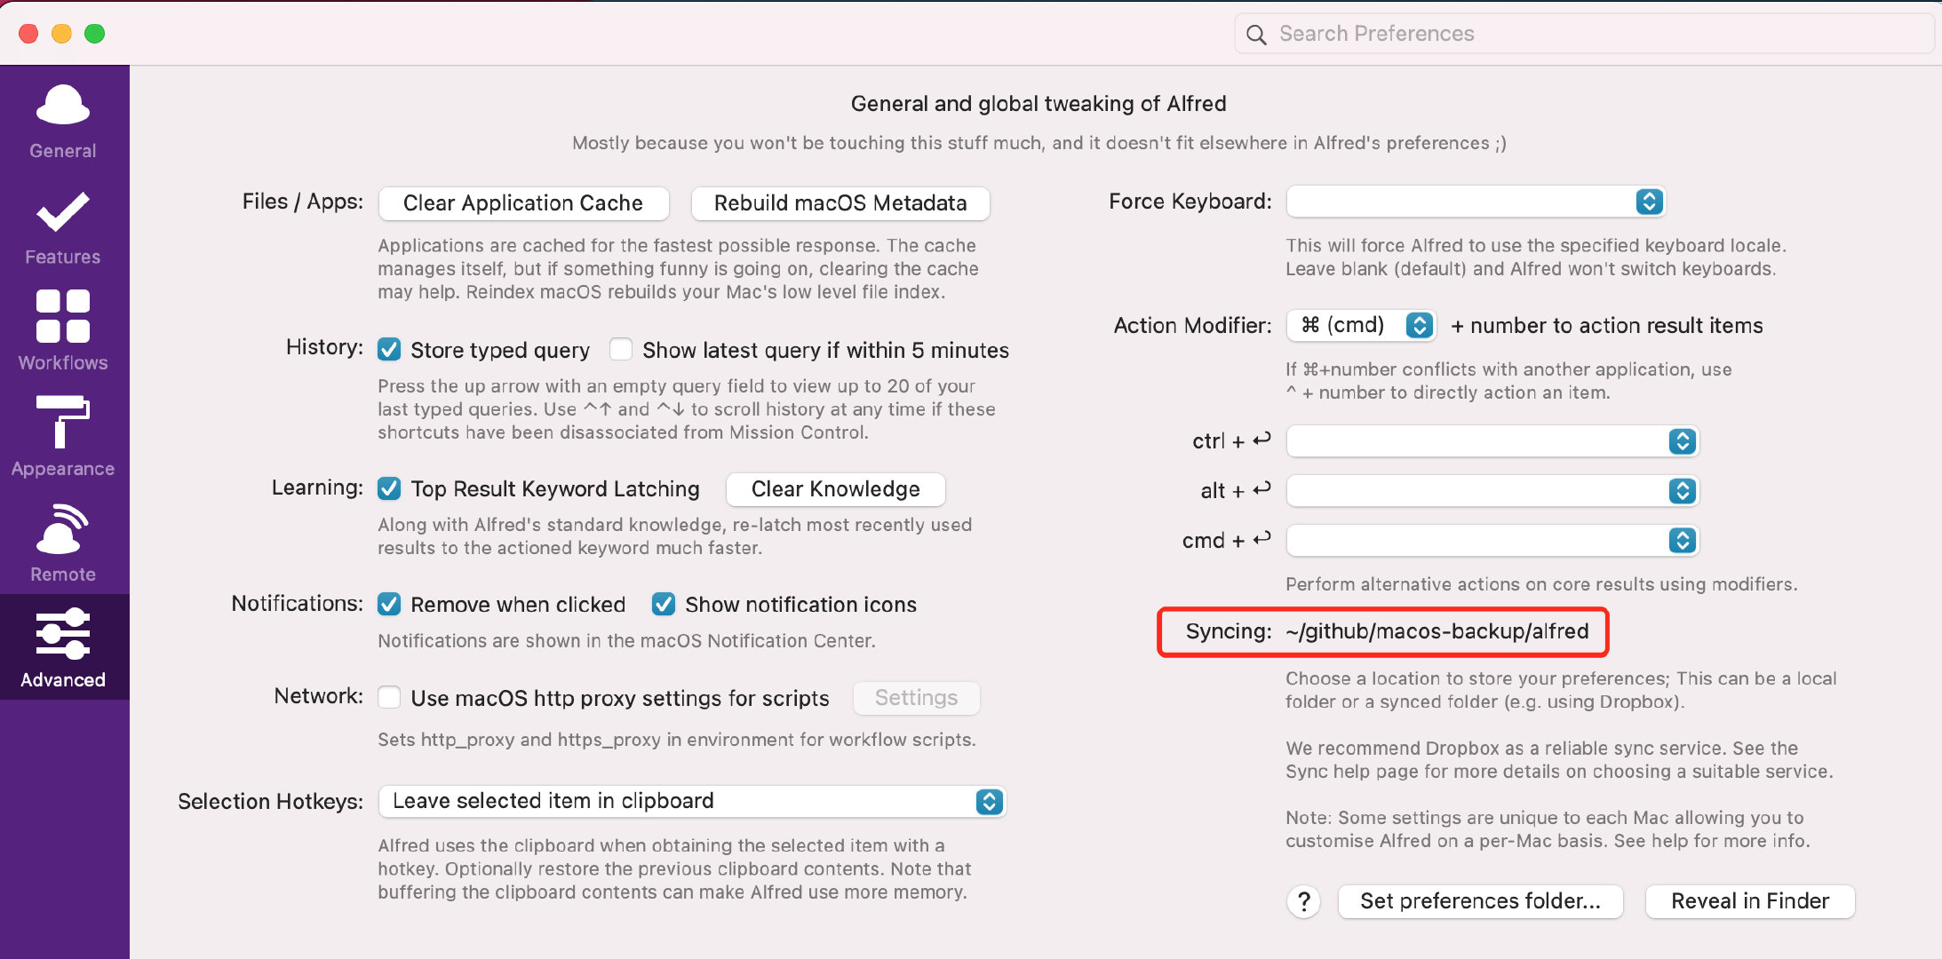The image size is (1942, 959).
Task: Click the Force Keyboard: label
Action: [1190, 202]
